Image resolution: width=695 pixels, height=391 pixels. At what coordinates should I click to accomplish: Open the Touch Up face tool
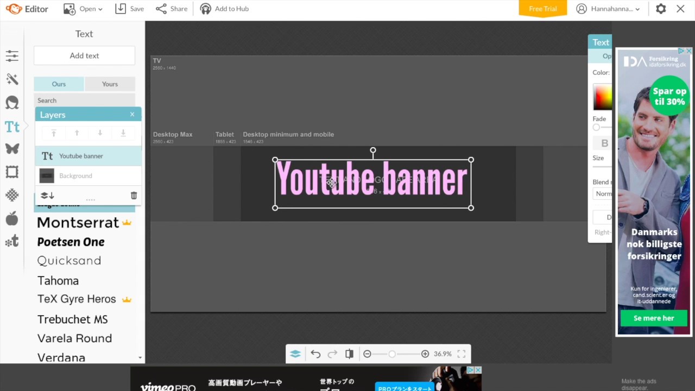[x=12, y=102]
